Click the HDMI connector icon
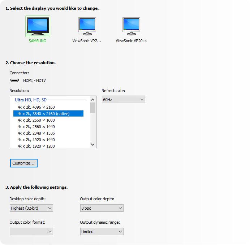Screen dimensions: 250x245 [x=14, y=80]
